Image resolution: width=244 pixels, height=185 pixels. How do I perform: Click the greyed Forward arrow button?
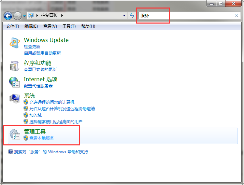(17, 16)
